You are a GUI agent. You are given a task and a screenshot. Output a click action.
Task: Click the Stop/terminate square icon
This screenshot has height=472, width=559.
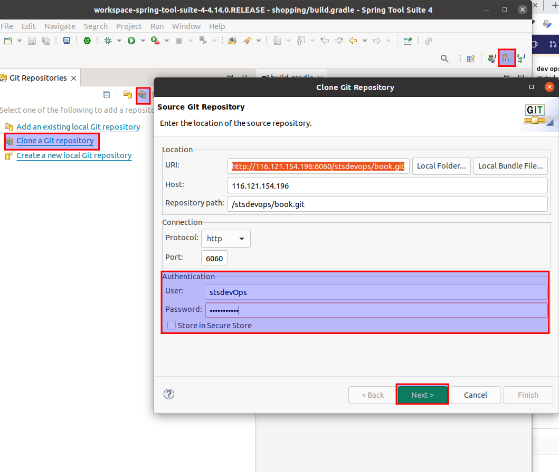(x=179, y=41)
